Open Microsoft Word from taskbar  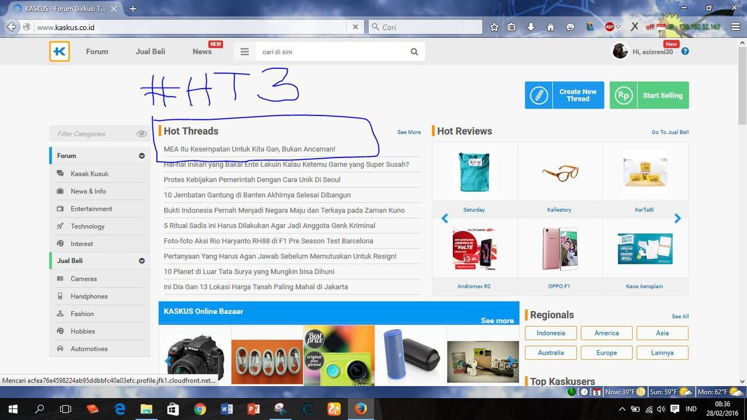tap(227, 409)
